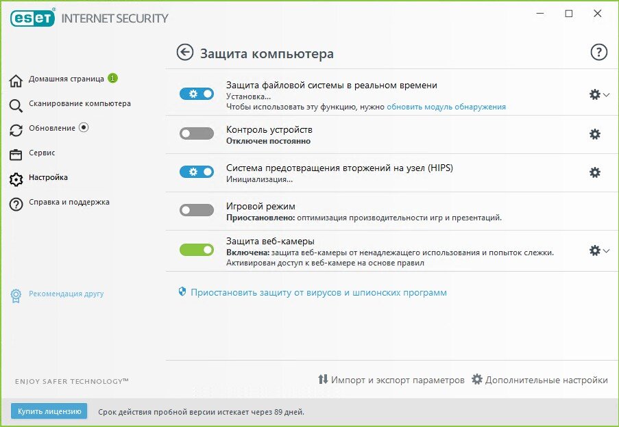Click the Инициализация... status text
Image resolution: width=619 pixels, height=427 pixels.
coord(259,179)
